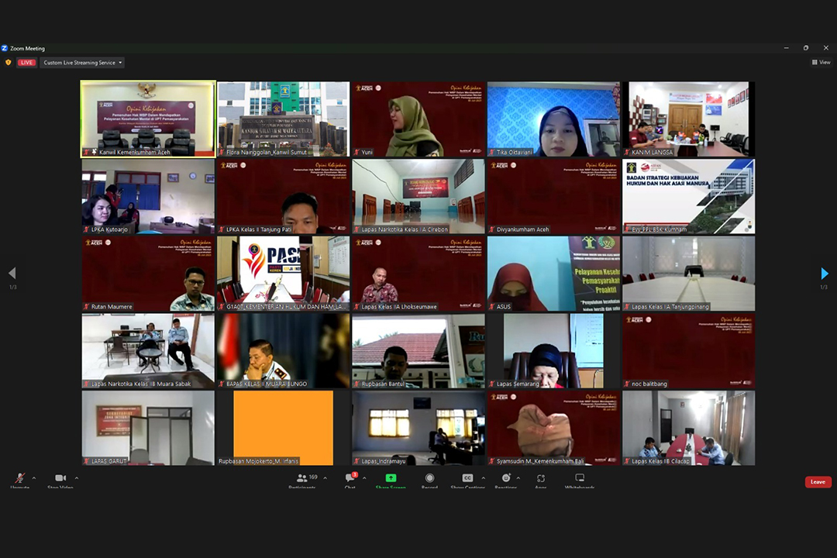Image resolution: width=837 pixels, height=558 pixels.
Task: Open the Chat panel
Action: 350,479
